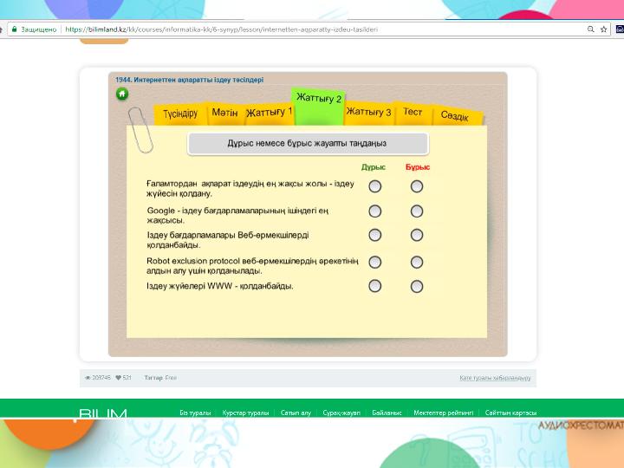Open the 'Біз туралы' footer link

click(195, 413)
